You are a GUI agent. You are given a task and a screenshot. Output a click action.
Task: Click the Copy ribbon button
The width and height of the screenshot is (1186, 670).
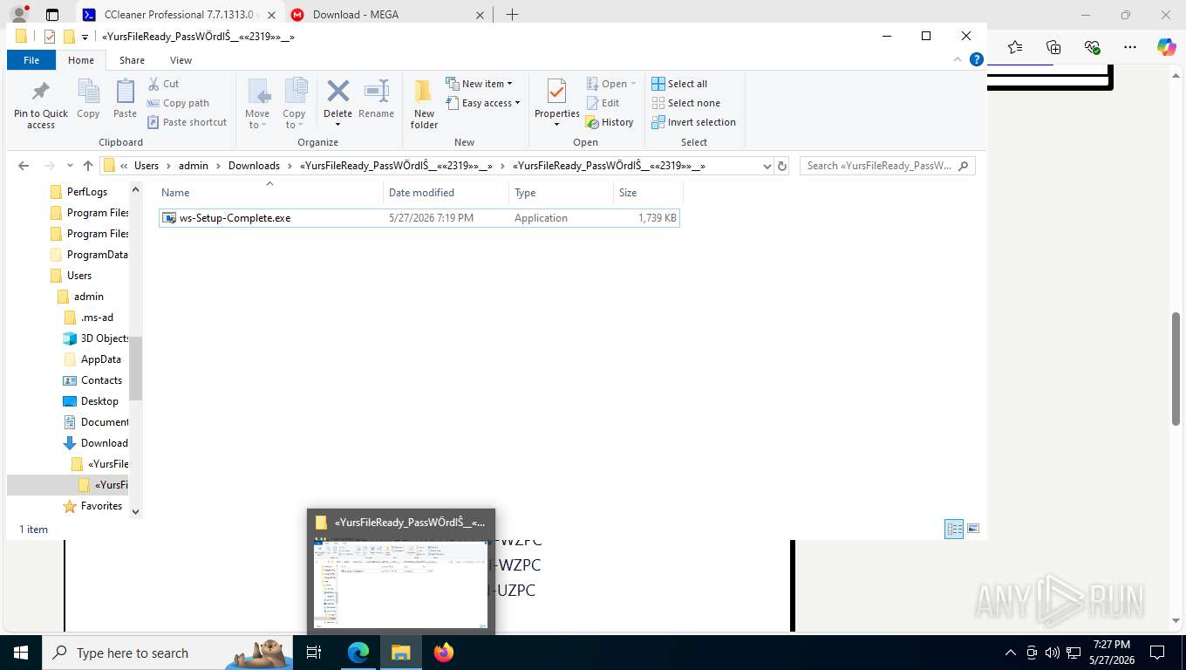(x=88, y=99)
